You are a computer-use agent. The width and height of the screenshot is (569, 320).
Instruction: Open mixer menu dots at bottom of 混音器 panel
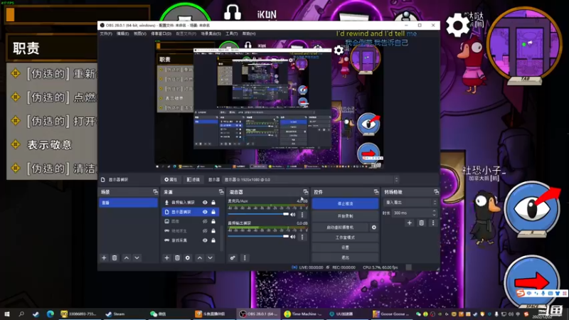click(x=245, y=257)
